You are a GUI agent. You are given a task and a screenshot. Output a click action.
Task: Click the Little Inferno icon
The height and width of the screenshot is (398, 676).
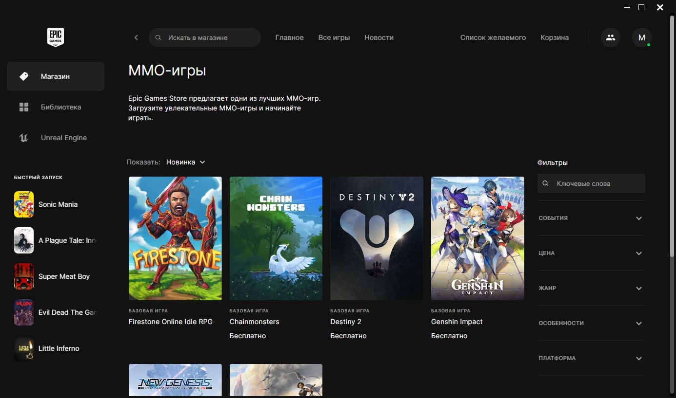(x=24, y=348)
